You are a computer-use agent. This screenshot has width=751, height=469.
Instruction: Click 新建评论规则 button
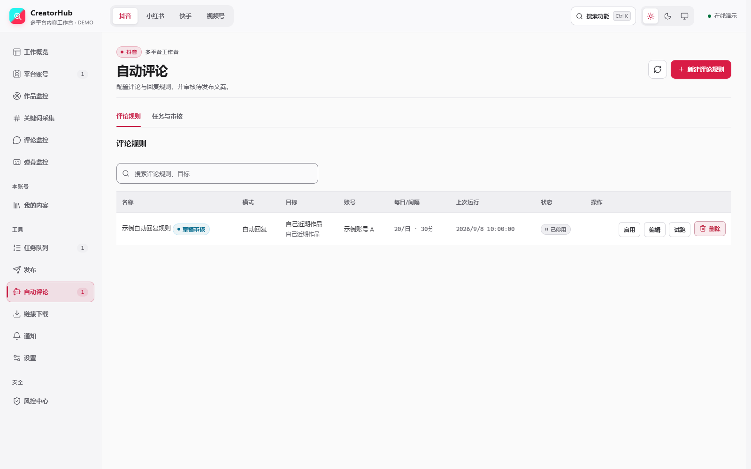pyautogui.click(x=701, y=69)
